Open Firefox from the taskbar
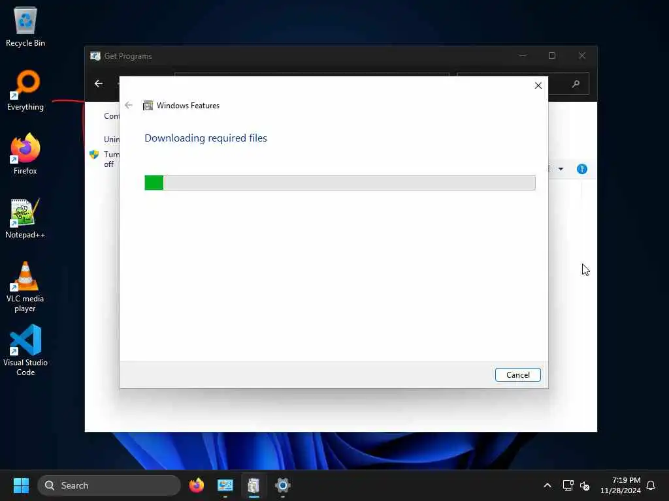The image size is (669, 501). pos(196,485)
